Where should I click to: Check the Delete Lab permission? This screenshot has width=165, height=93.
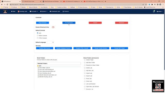[85, 68]
